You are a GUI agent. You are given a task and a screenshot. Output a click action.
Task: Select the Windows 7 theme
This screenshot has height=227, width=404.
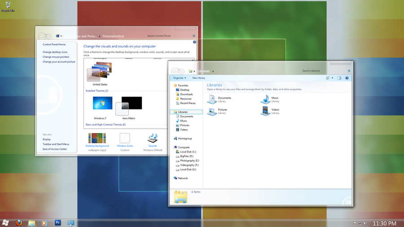click(102, 103)
